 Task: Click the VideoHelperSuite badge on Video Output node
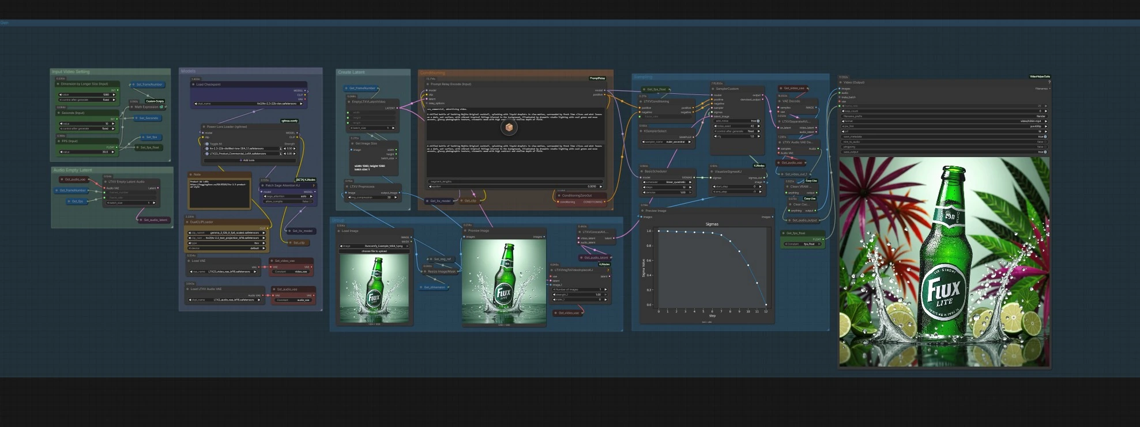click(1040, 77)
